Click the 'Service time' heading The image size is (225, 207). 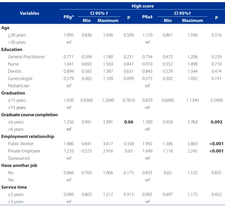tap(14, 187)
